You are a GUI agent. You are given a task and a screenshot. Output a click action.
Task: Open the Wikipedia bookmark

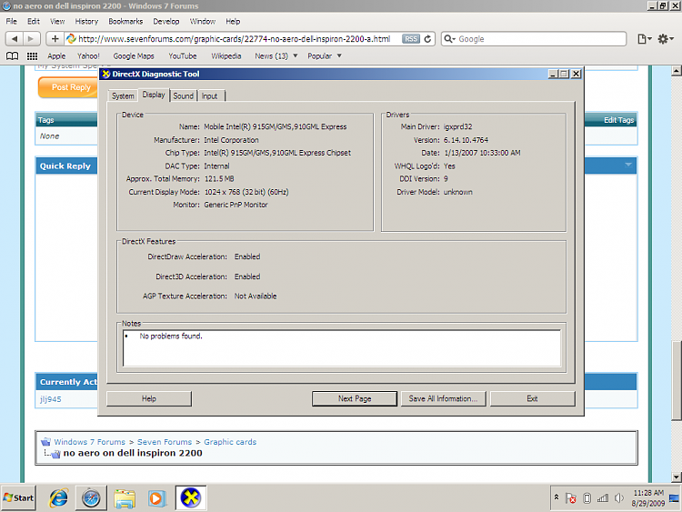click(x=226, y=55)
